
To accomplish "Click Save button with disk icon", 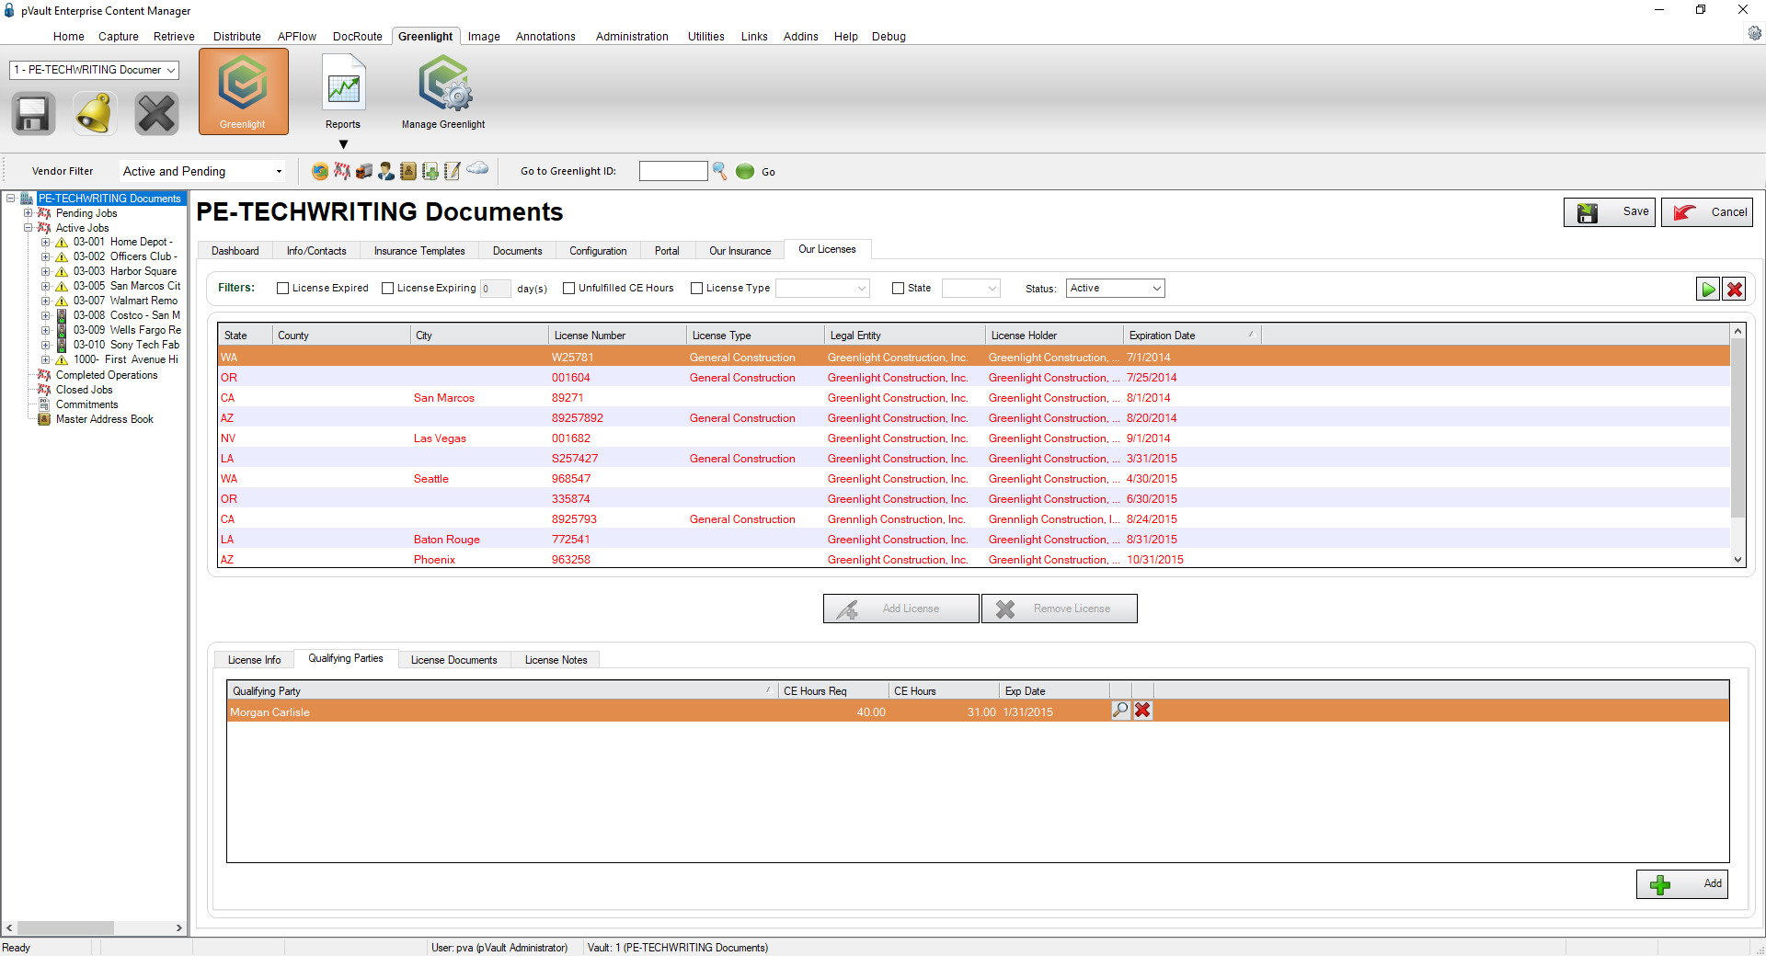I will pyautogui.click(x=1610, y=212).
